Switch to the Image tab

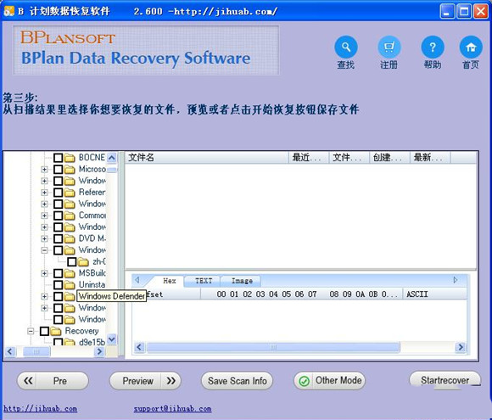point(241,281)
